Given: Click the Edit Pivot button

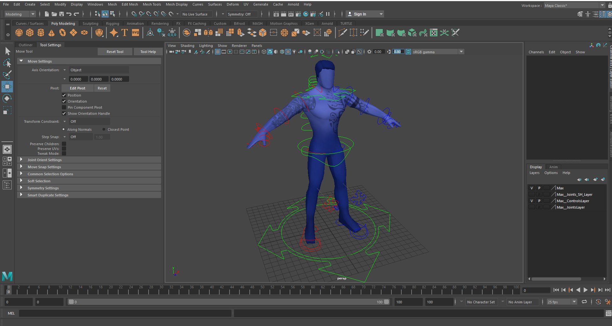Looking at the screenshot, I should [x=77, y=88].
